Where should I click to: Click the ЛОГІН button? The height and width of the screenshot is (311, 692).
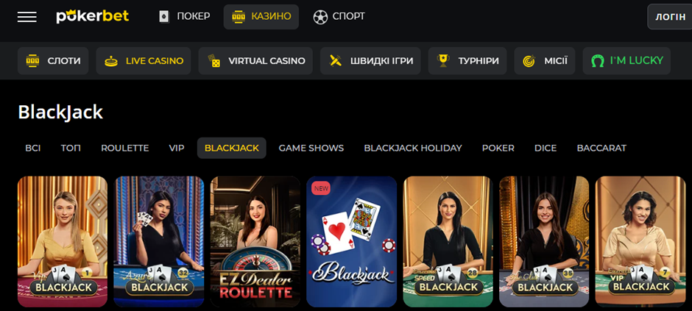tap(669, 17)
